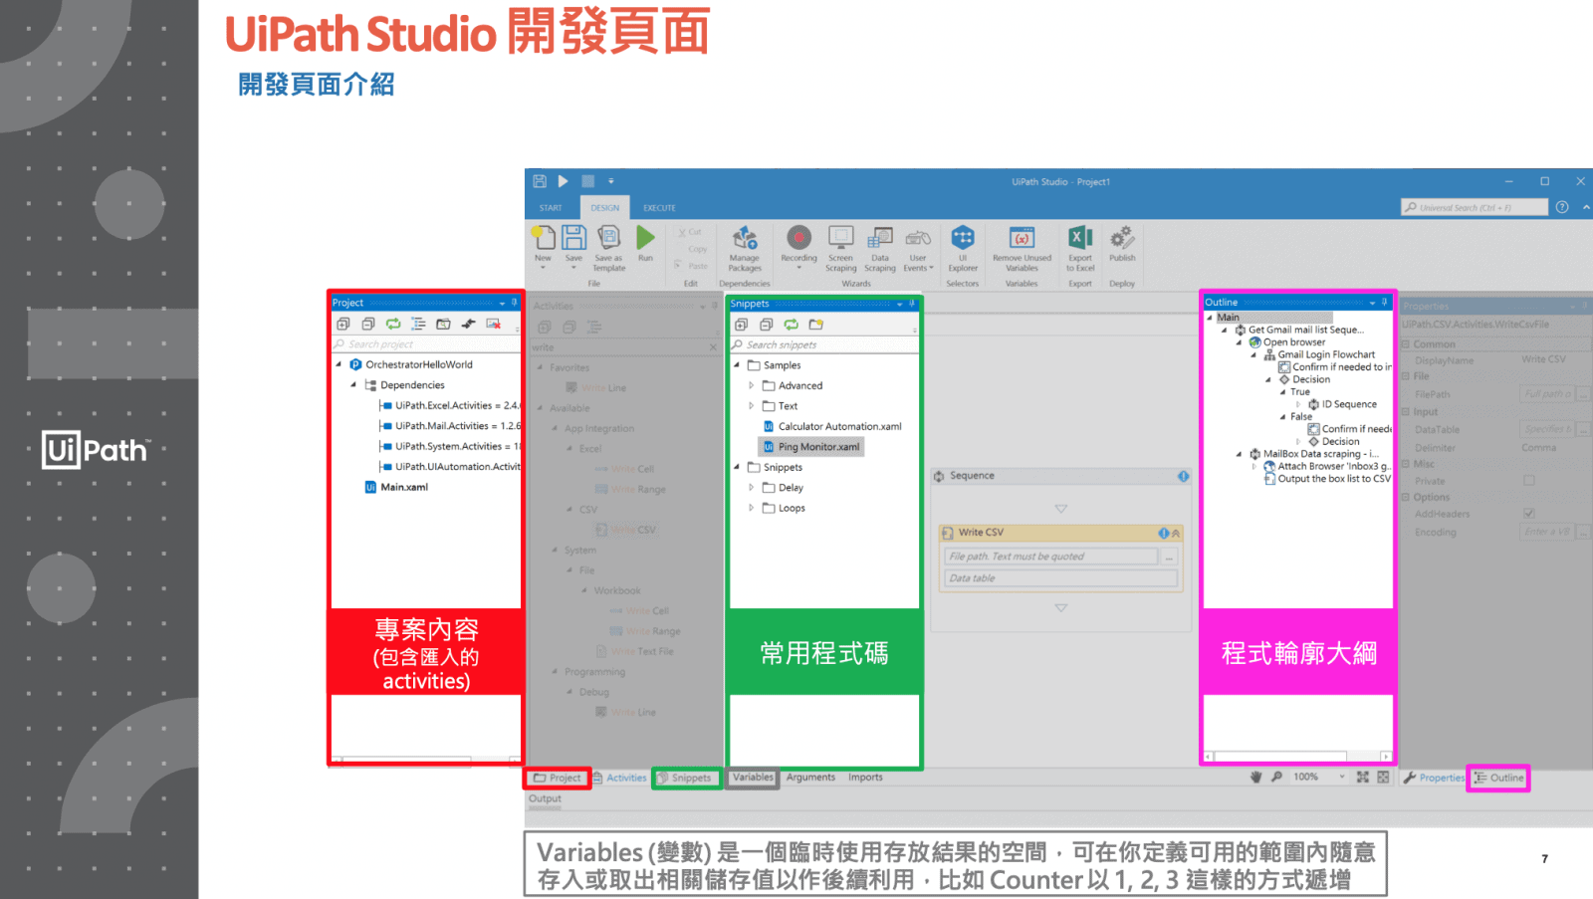Open the Outline tab at bottom right
Screen dimensions: 1593x899
point(1498,778)
